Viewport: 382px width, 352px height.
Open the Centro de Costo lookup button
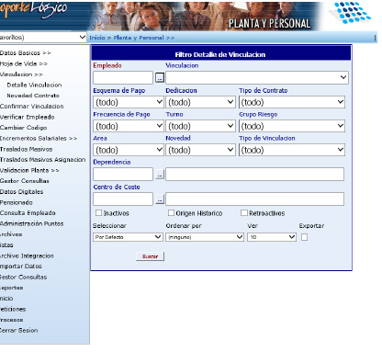point(160,199)
